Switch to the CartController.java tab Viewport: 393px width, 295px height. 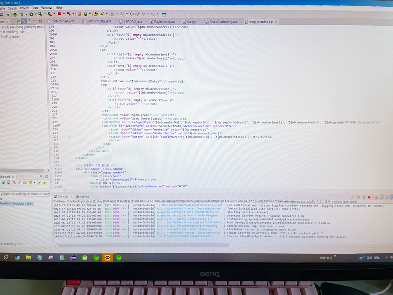[x=98, y=21]
